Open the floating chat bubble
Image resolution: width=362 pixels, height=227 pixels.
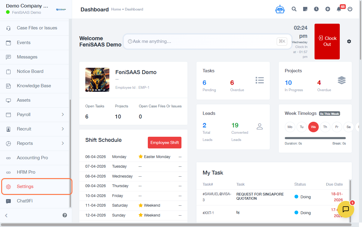[345, 209]
